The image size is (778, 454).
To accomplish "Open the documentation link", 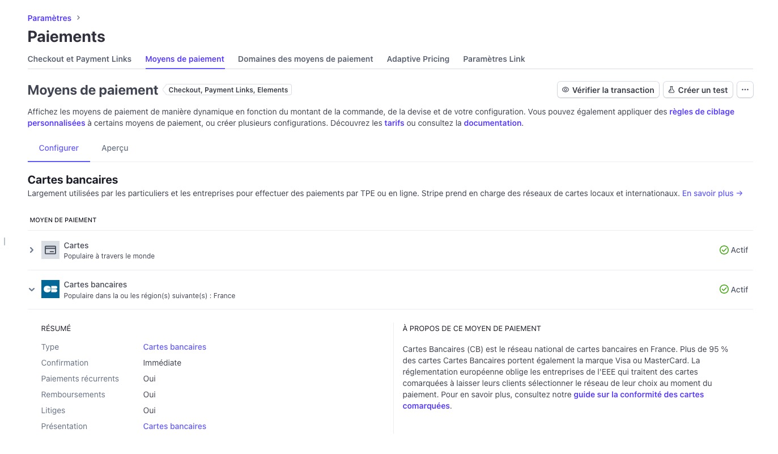I will click(x=492, y=123).
